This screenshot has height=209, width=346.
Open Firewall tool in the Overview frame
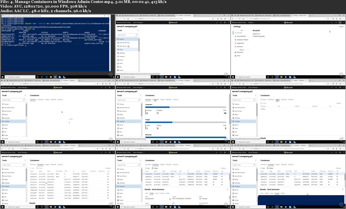[x=127, y=70]
